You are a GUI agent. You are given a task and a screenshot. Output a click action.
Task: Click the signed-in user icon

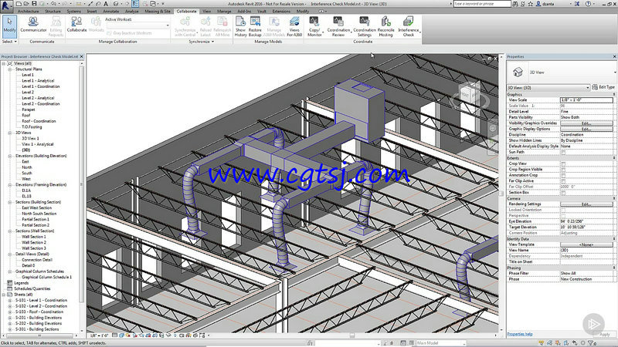pos(538,4)
